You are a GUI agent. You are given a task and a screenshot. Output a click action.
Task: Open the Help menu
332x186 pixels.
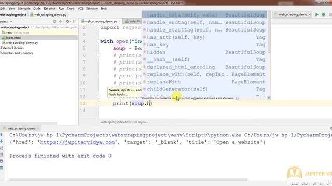104,8
